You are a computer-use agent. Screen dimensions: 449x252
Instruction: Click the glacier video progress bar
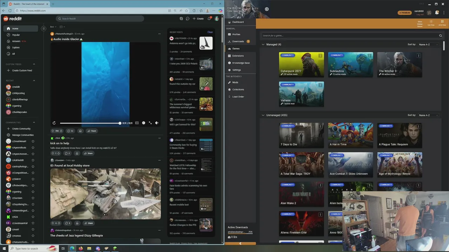click(x=90, y=123)
